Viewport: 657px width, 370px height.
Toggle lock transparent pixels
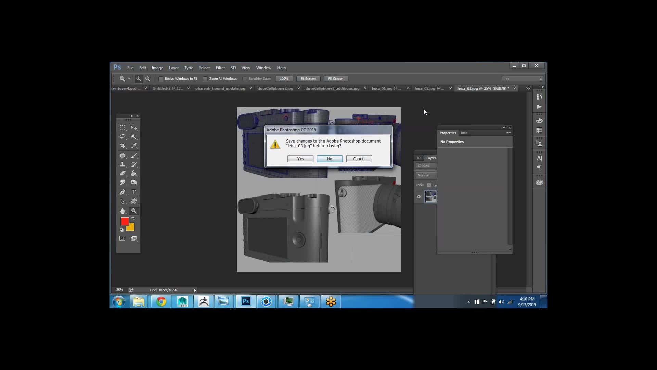coord(429,185)
